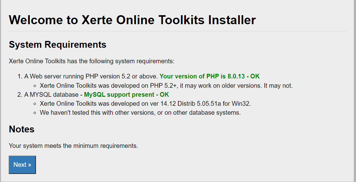356x182 pixels.
Task: Click the 'developed on PHP 5.2+' bullet
Action: (x=166, y=86)
